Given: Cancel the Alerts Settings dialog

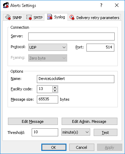Looking at the screenshot, I should [82, 147].
